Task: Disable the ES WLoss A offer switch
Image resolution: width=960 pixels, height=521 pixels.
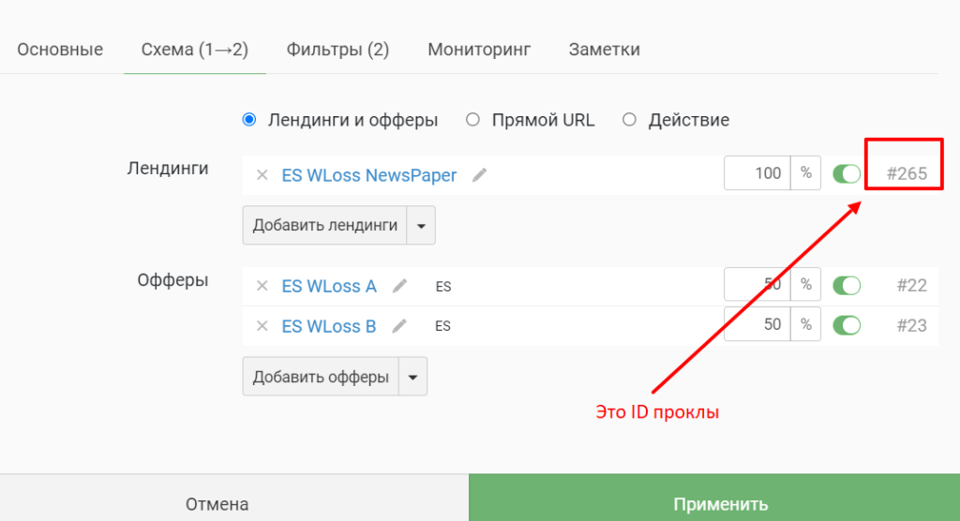Action: (x=847, y=285)
